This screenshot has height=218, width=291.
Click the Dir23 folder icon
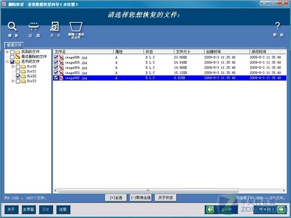click(23, 81)
